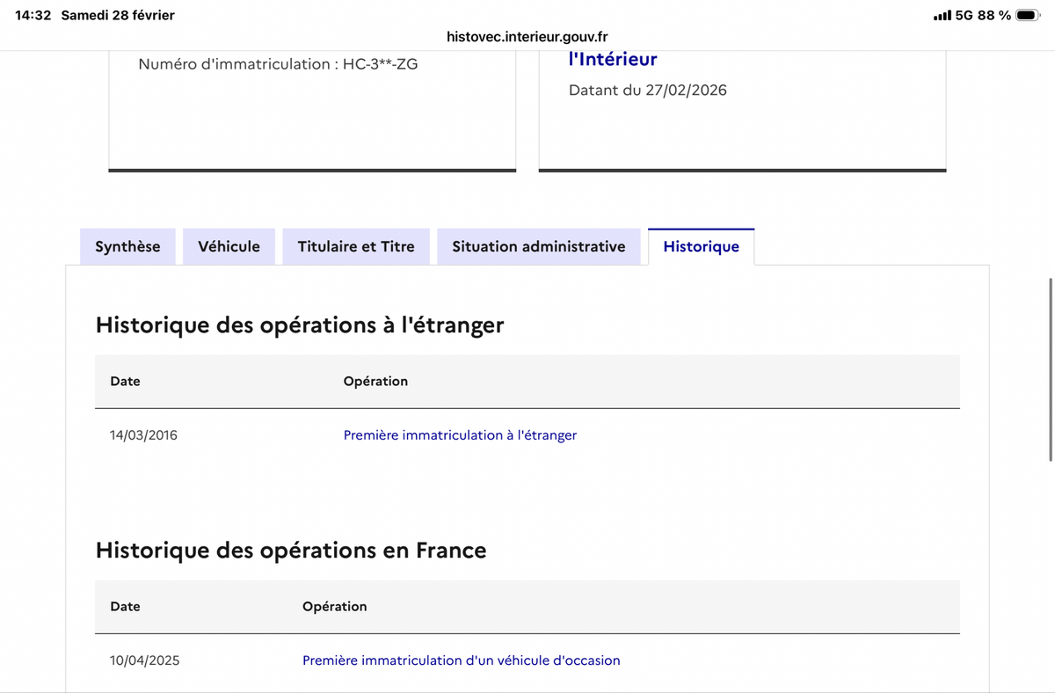Tap the 14:32 clock in status bar
This screenshot has width=1055, height=693.
tap(33, 15)
